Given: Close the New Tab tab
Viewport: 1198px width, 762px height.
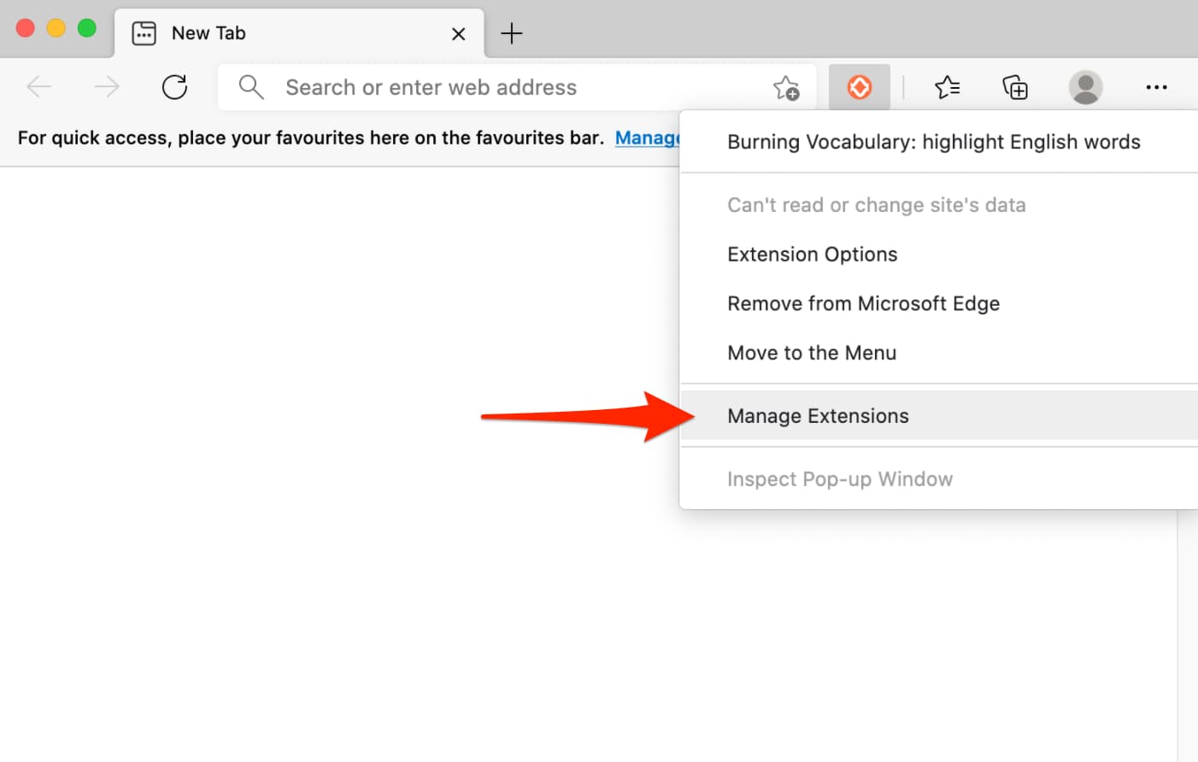Looking at the screenshot, I should pyautogui.click(x=458, y=34).
